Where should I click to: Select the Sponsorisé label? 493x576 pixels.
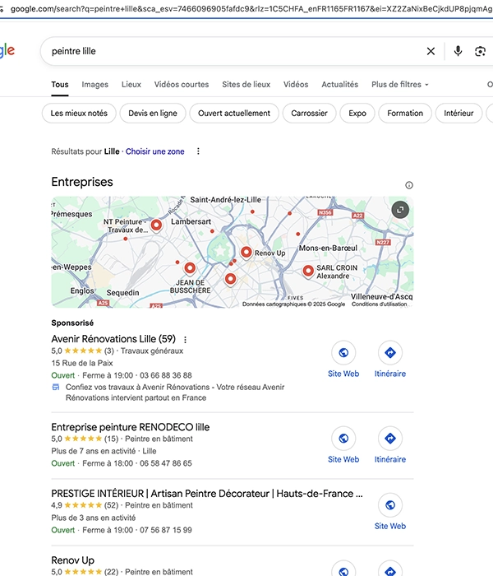[x=72, y=323]
